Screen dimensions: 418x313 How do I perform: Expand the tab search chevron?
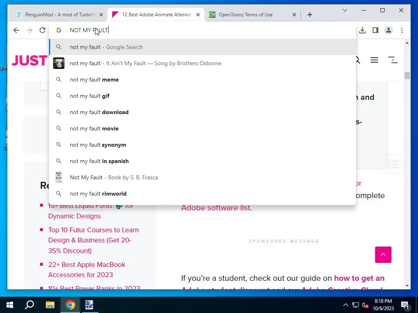(345, 10)
